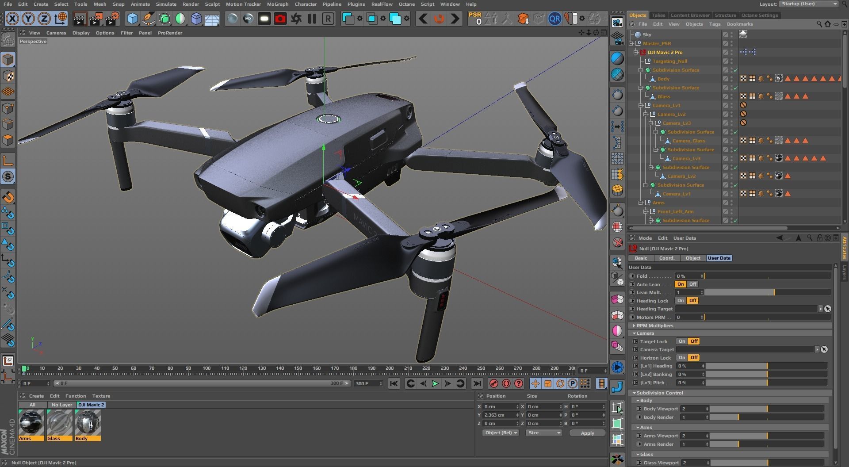
Task: Open the Object (Rel) coordinate dropdown
Action: pyautogui.click(x=501, y=433)
